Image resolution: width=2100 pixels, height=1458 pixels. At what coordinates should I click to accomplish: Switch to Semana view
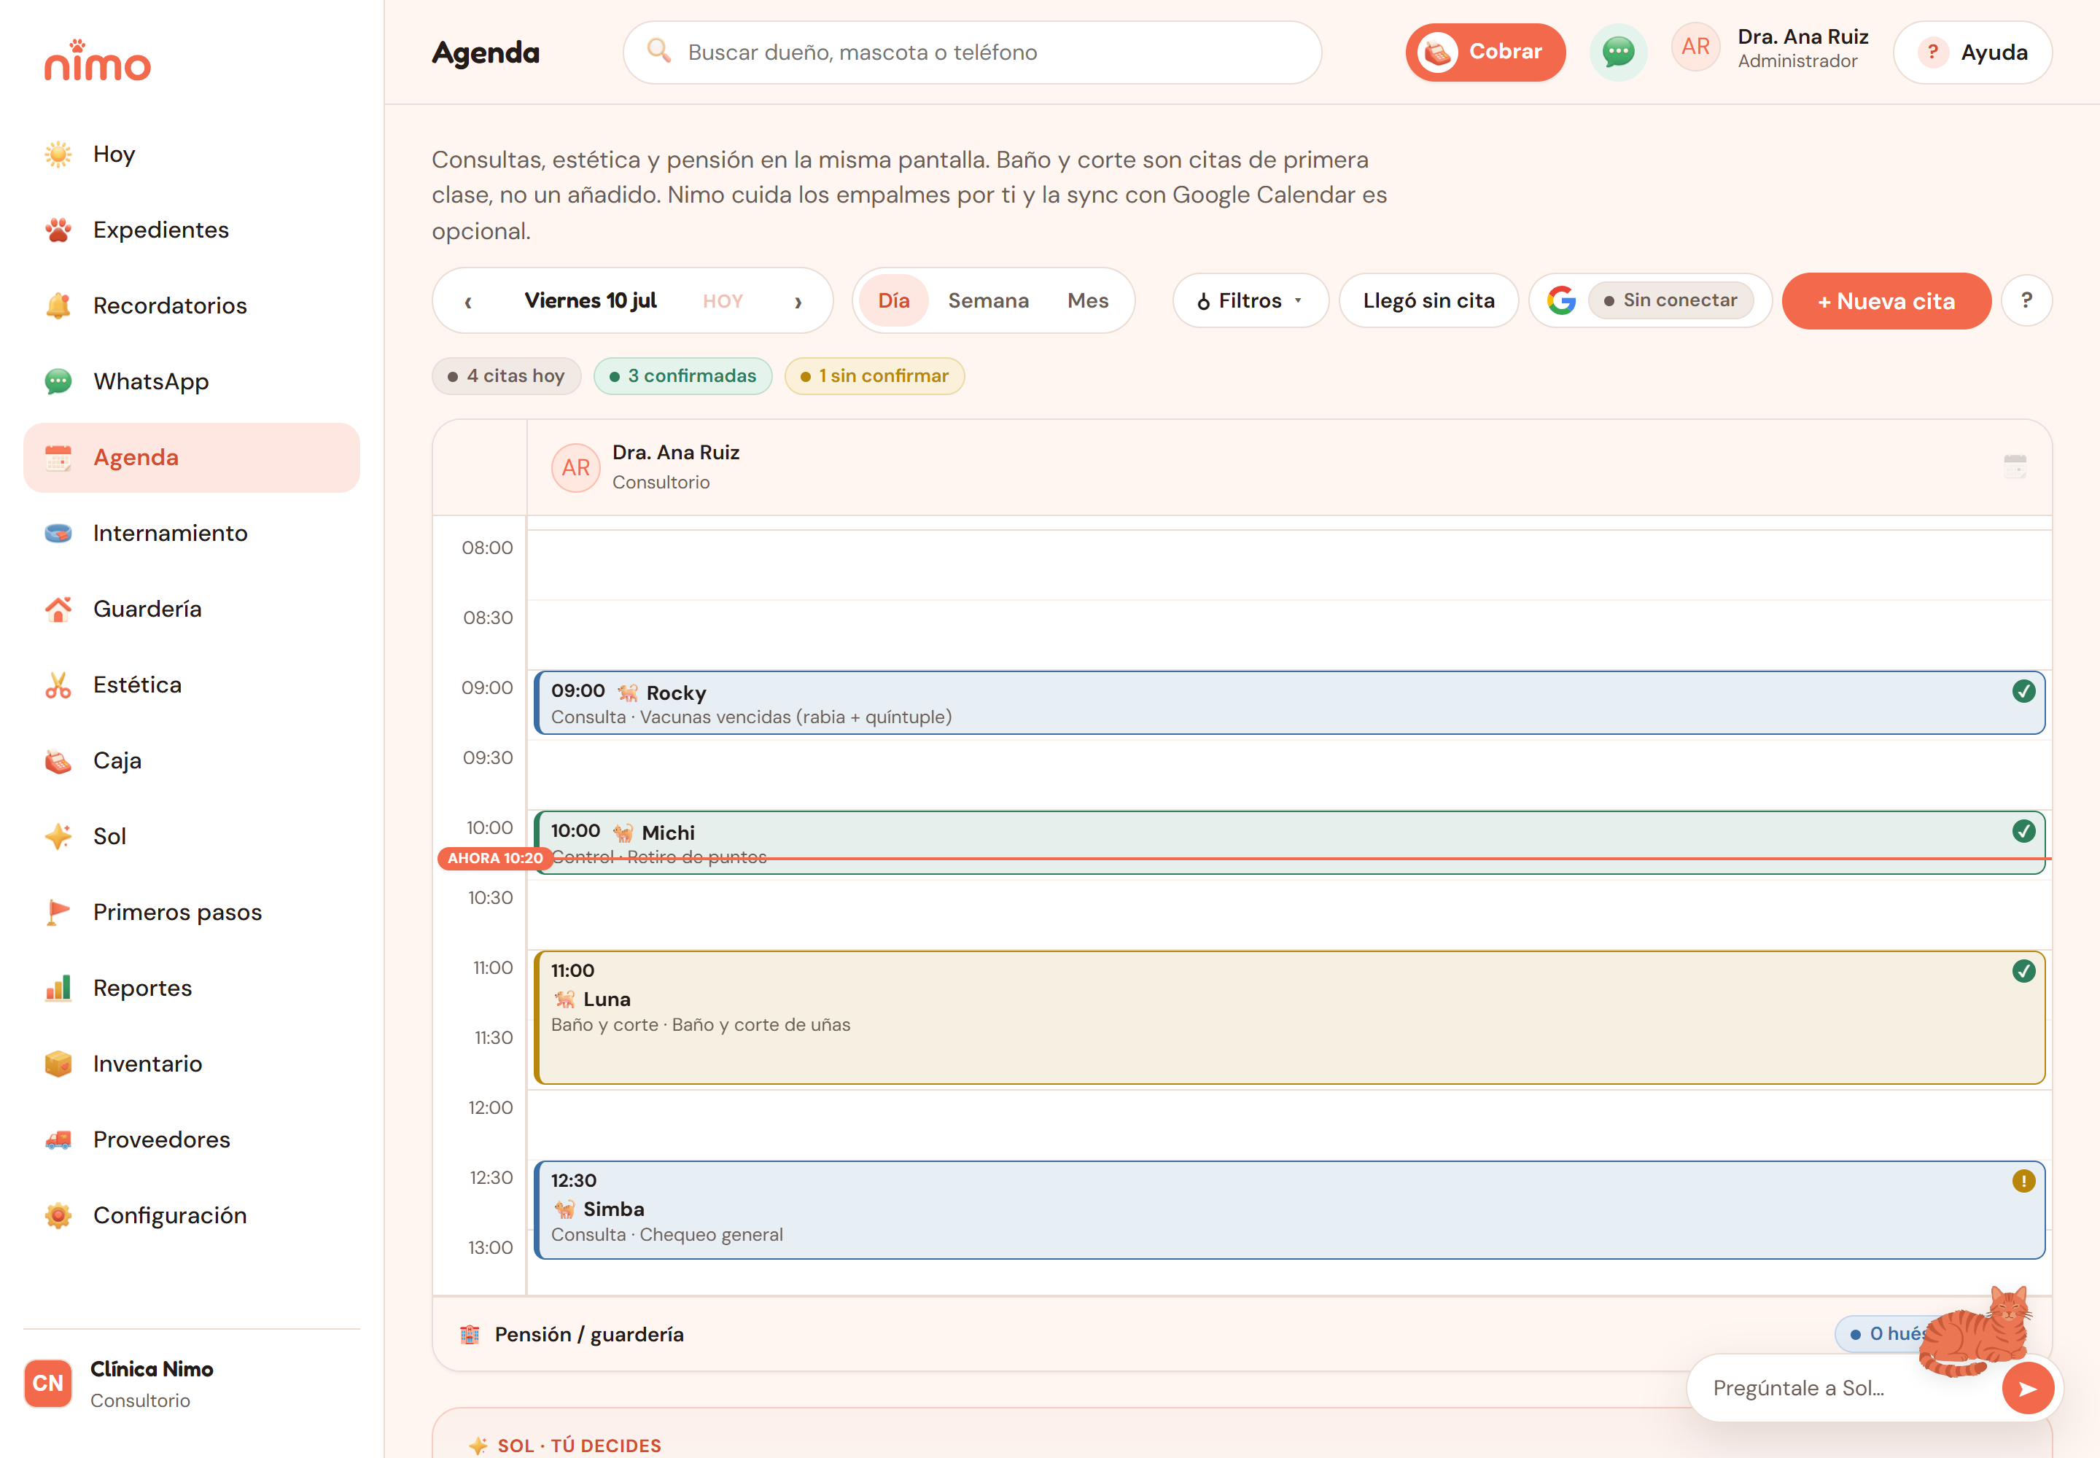[x=988, y=300]
